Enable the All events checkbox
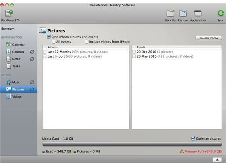 53,42
